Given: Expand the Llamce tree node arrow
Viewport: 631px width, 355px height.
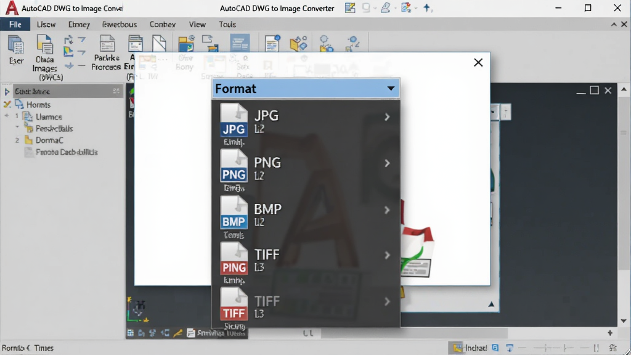Looking at the screenshot, I should click(7, 116).
